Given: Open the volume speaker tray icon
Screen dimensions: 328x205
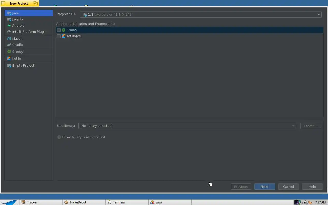Looking at the screenshot, I should click(x=305, y=202).
